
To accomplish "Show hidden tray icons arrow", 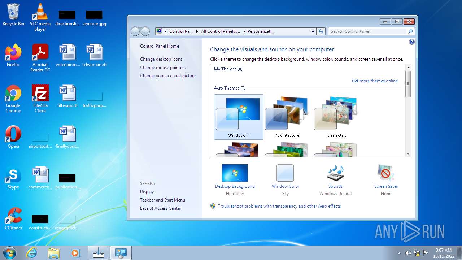I will click(399, 253).
